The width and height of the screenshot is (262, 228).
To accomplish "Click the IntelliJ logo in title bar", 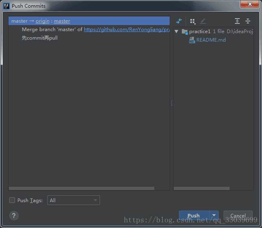I will click(6, 6).
